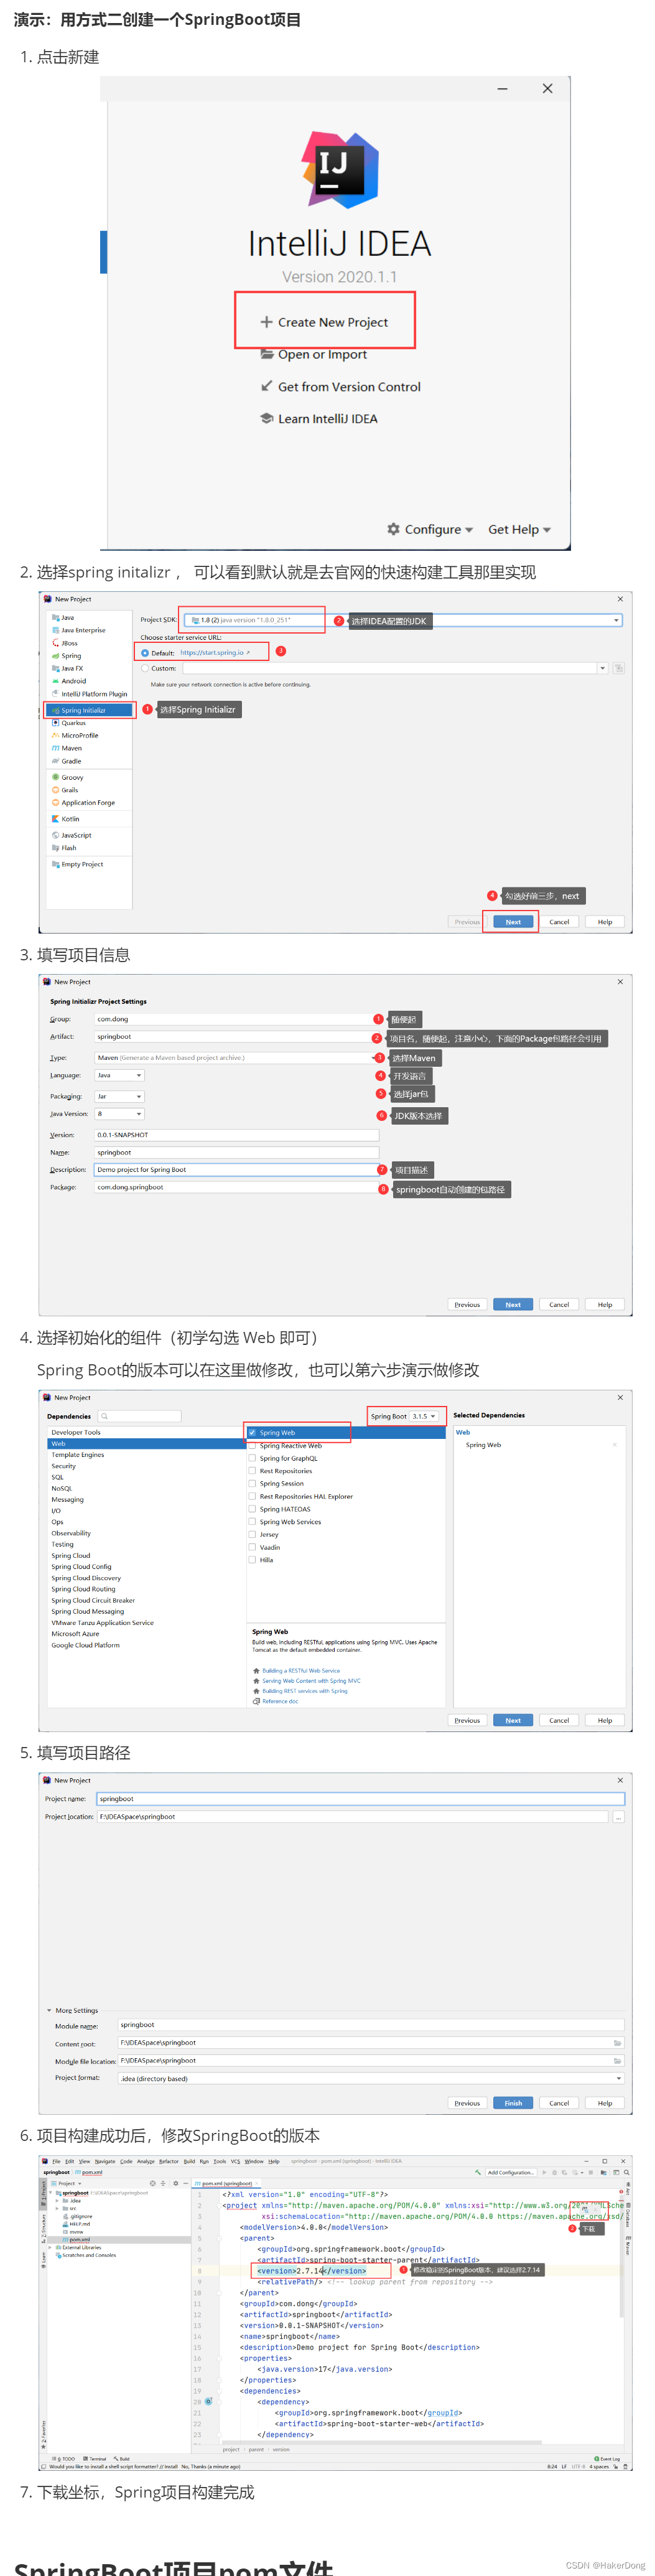Open the Packaging dropdown showing Jar
The image size is (655, 2576).
pyautogui.click(x=119, y=1097)
